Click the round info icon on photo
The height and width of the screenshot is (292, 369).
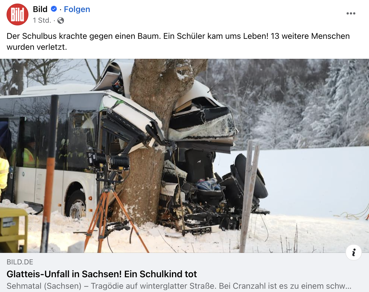(354, 252)
